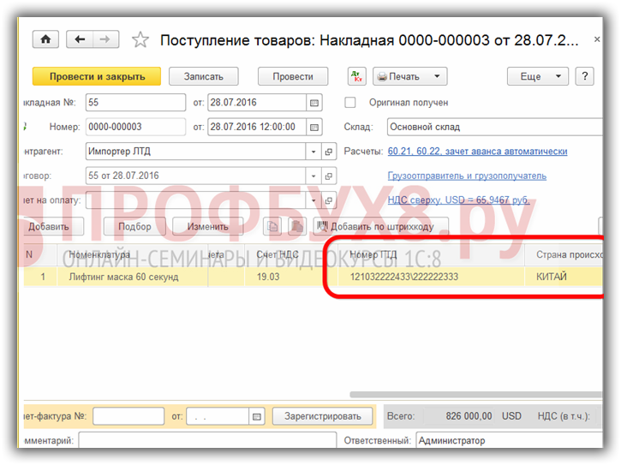
Task: Open the Дт/Кт postings icon
Action: (357, 76)
